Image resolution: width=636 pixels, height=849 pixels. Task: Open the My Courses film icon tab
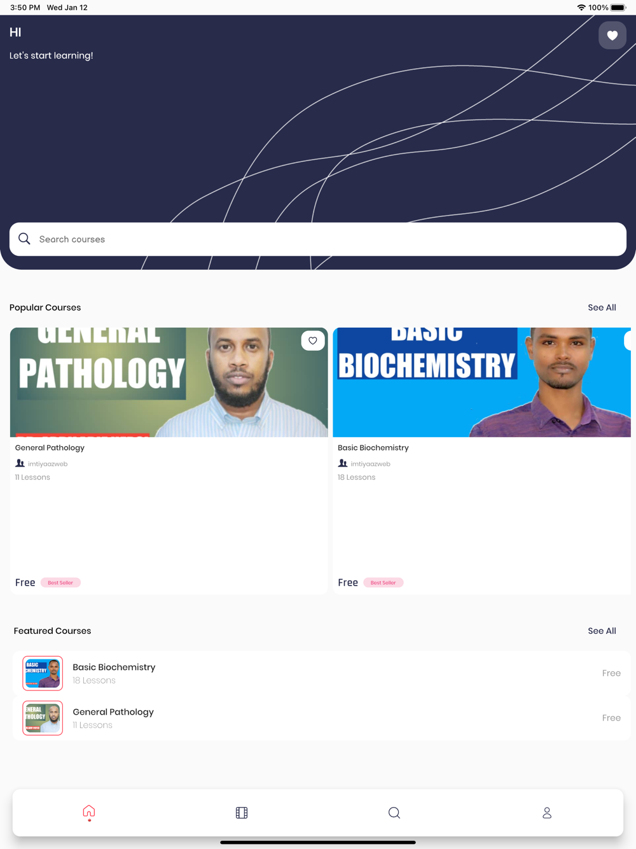[x=242, y=813]
